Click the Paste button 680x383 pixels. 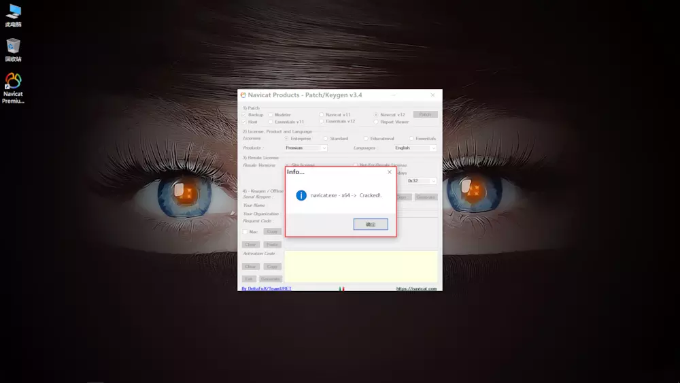(x=273, y=245)
